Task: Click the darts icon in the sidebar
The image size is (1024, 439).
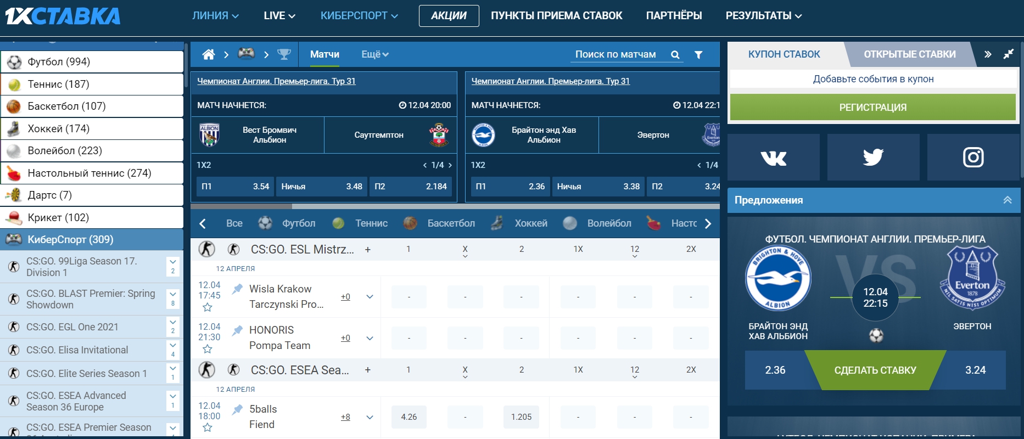Action: point(13,195)
